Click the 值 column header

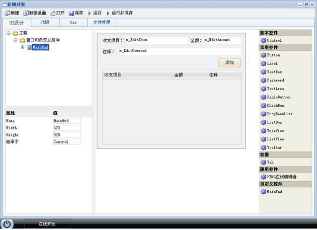pyautogui.click(x=55, y=113)
